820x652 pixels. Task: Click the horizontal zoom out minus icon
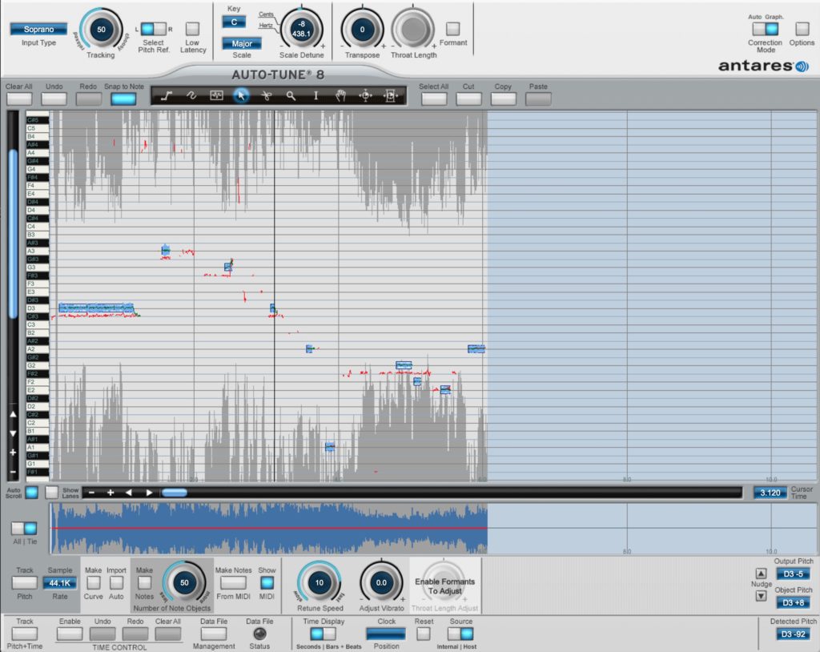(91, 493)
